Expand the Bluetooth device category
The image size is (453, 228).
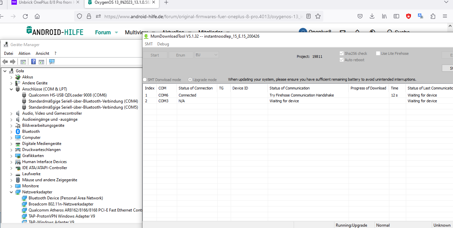point(11,131)
